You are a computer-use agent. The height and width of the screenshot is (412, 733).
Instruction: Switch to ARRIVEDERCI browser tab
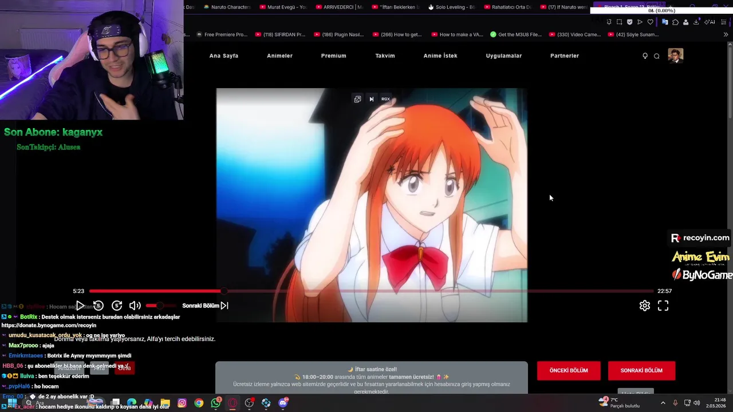point(339,7)
